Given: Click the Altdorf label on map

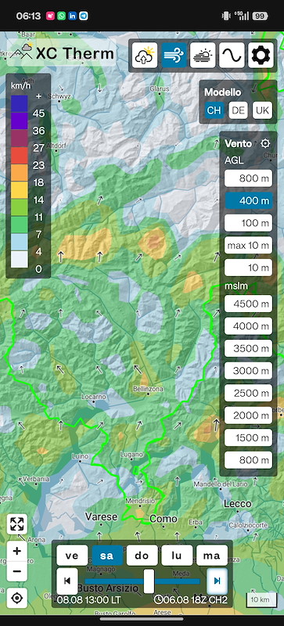Looking at the screenshot, I should click(x=55, y=146).
